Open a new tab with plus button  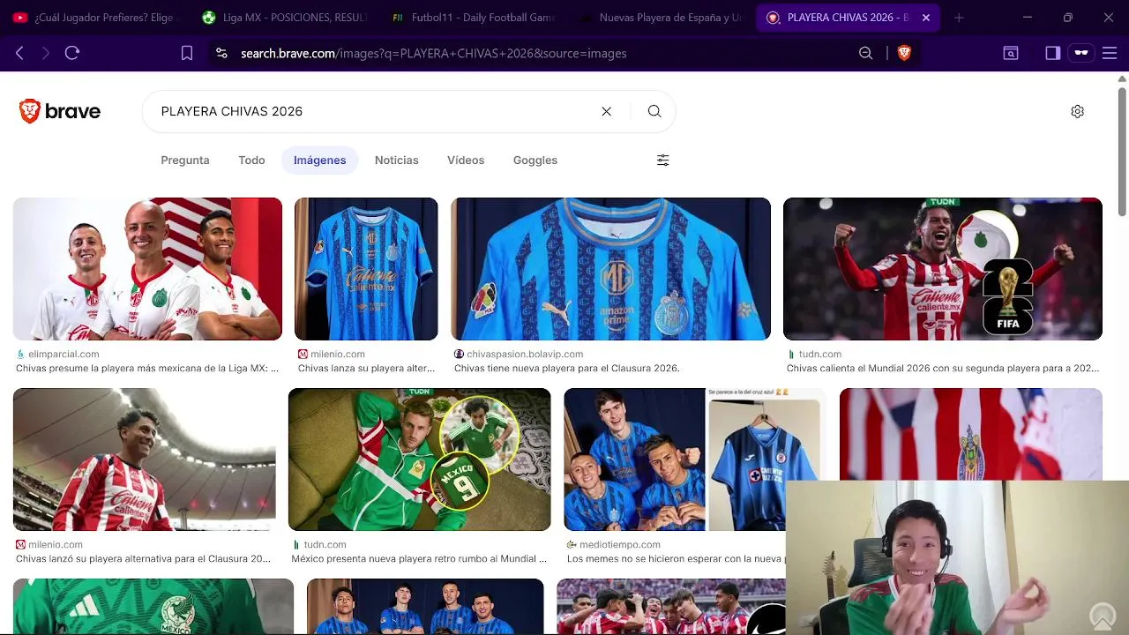click(x=959, y=18)
